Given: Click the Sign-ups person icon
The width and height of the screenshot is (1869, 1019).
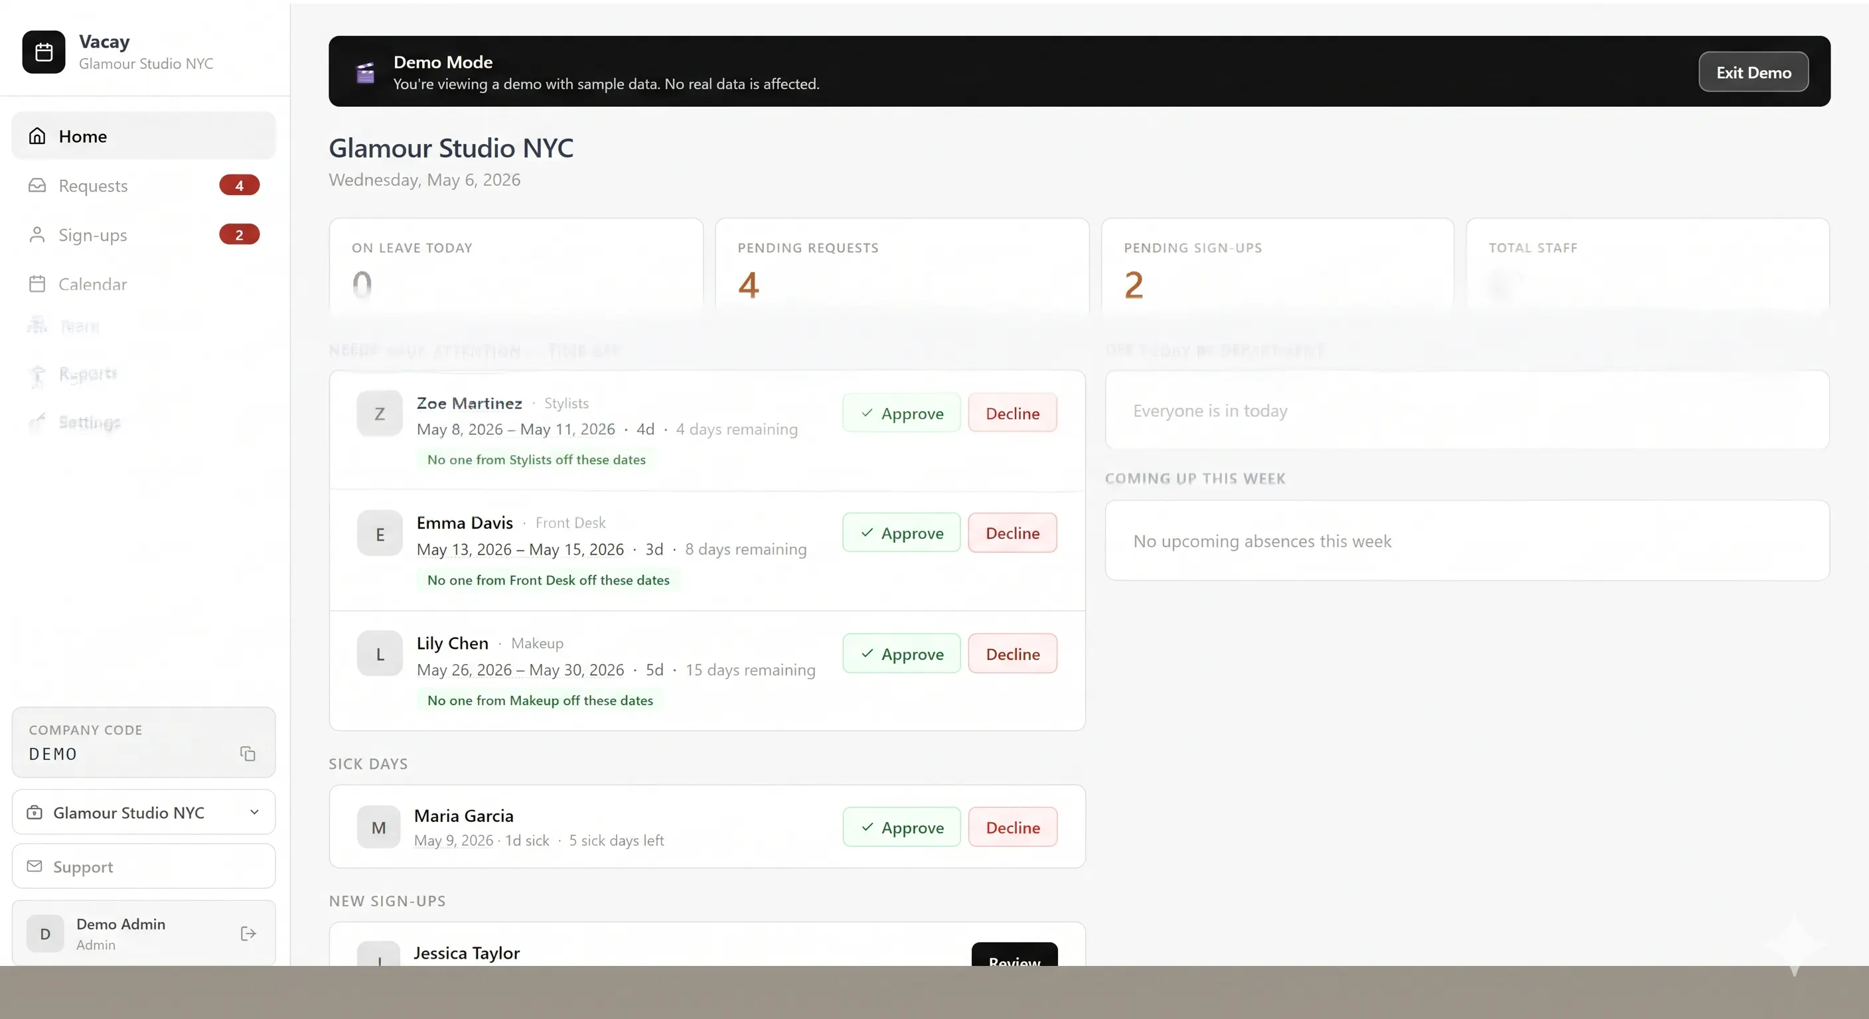Looking at the screenshot, I should (x=37, y=235).
